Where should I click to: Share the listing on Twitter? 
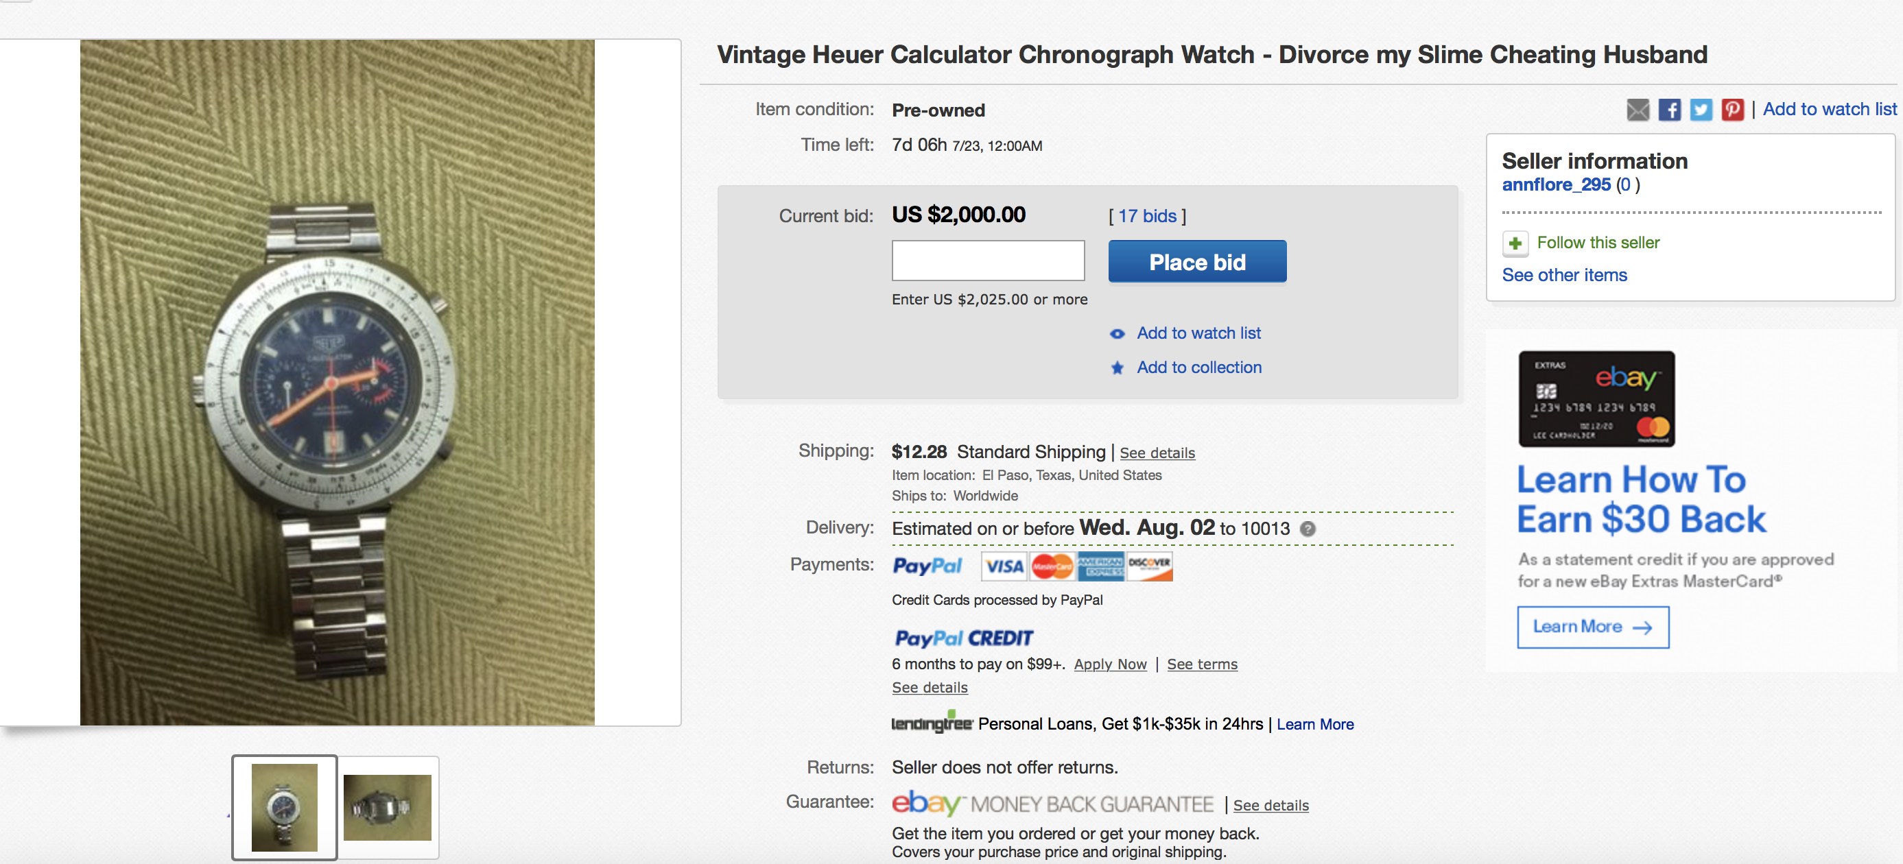coord(1701,110)
